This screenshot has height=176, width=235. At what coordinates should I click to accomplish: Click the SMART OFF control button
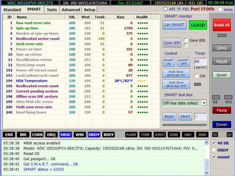click(183, 62)
